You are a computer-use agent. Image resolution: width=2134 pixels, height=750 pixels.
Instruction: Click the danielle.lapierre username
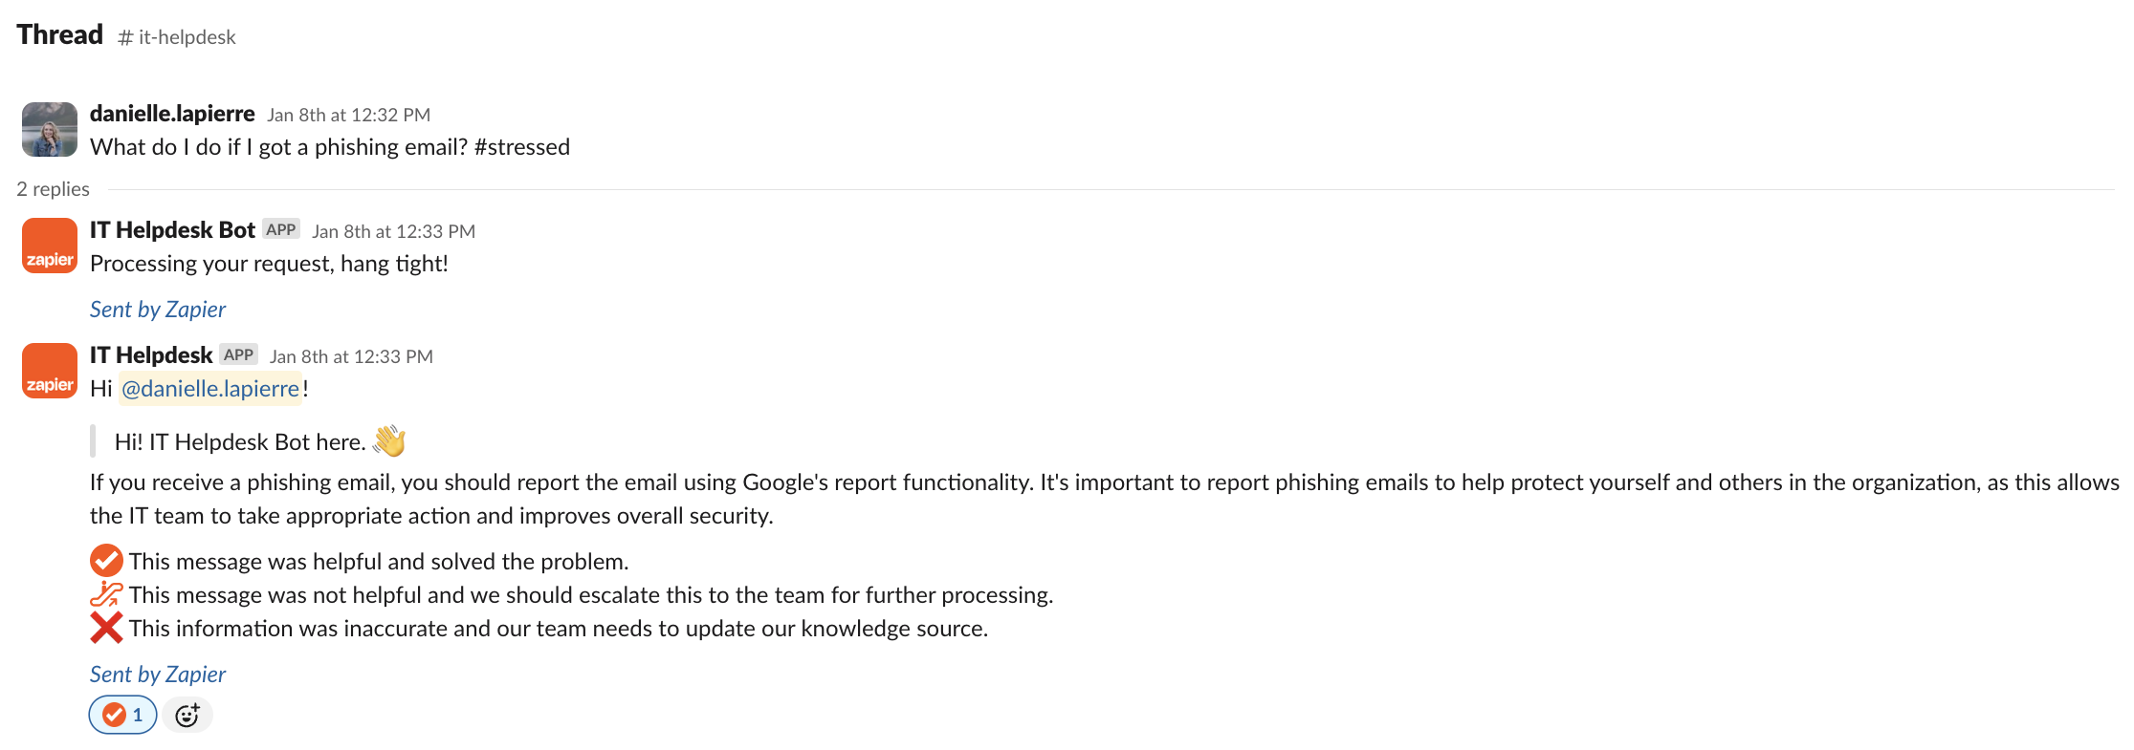172,114
